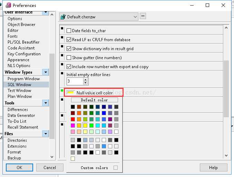Click the Preferences app icon in the title bar

[8, 5]
